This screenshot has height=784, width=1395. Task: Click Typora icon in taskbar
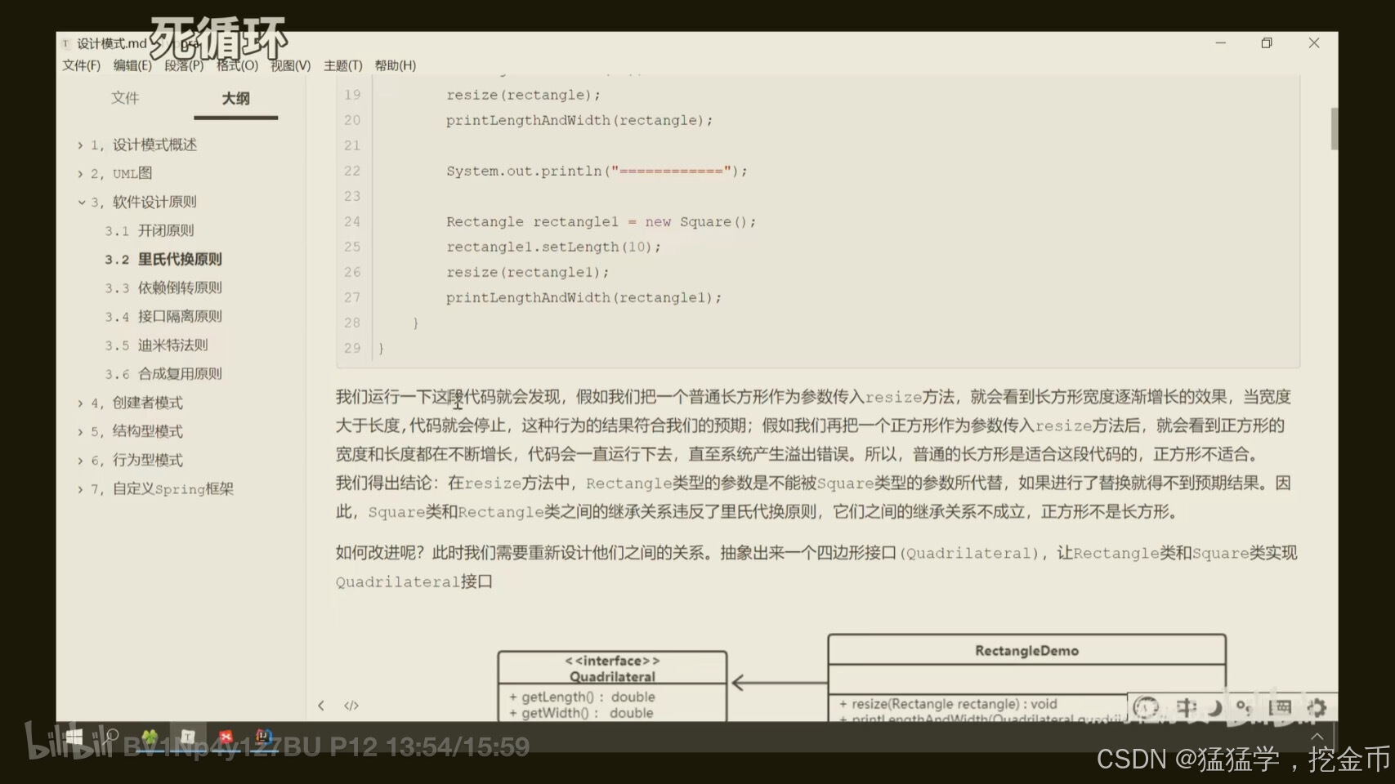point(188,737)
